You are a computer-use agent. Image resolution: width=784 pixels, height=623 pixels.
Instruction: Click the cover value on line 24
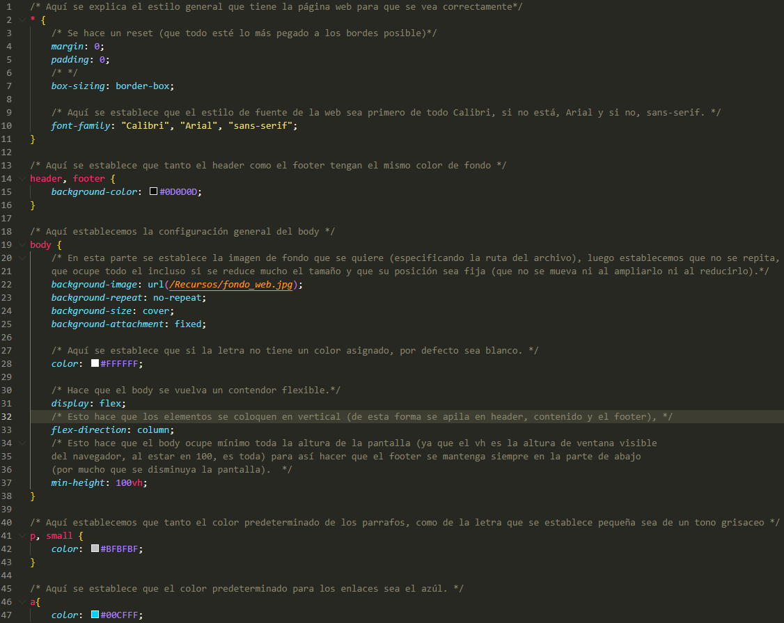click(x=155, y=311)
